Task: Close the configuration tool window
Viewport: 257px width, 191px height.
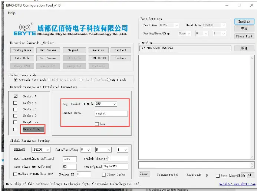Action: point(252,5)
